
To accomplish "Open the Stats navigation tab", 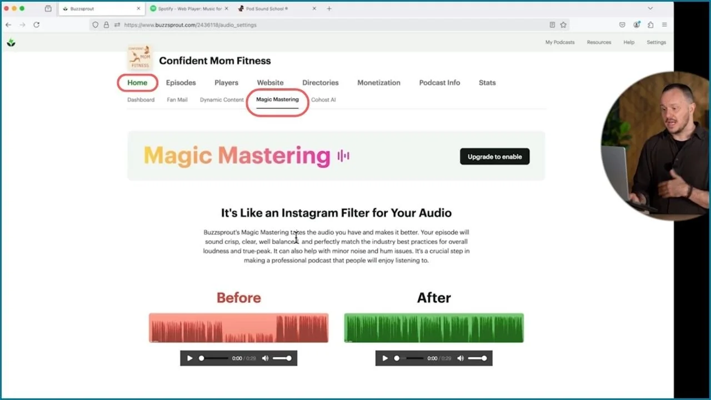I will tap(487, 83).
